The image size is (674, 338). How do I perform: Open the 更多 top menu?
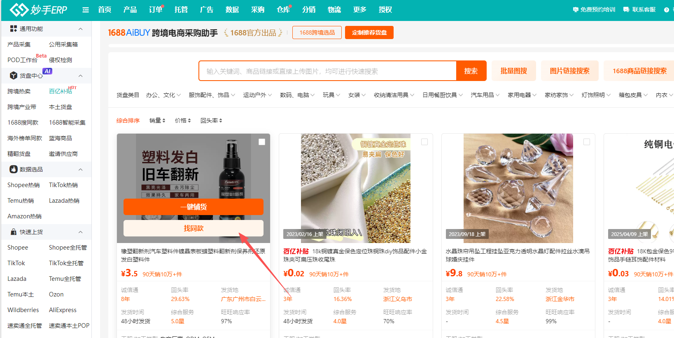click(x=360, y=9)
